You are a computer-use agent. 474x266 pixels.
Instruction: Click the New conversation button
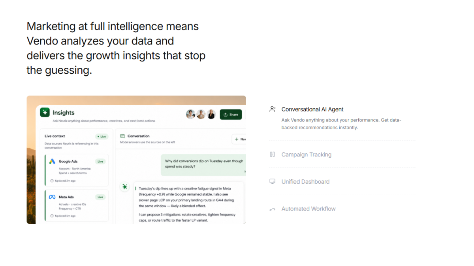tap(239, 139)
